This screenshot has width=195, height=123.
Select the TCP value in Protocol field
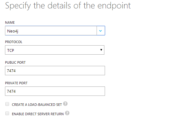pyautogui.click(x=11, y=51)
